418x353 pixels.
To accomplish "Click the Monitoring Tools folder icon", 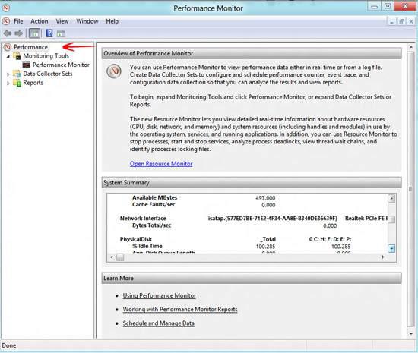I will [x=17, y=56].
